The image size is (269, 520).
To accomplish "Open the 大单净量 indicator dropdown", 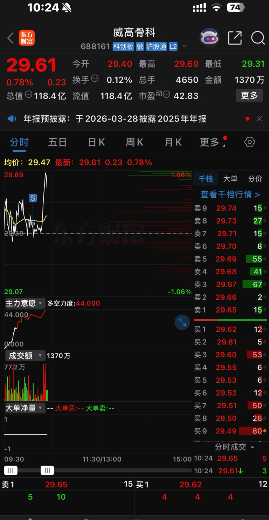I will (25, 408).
